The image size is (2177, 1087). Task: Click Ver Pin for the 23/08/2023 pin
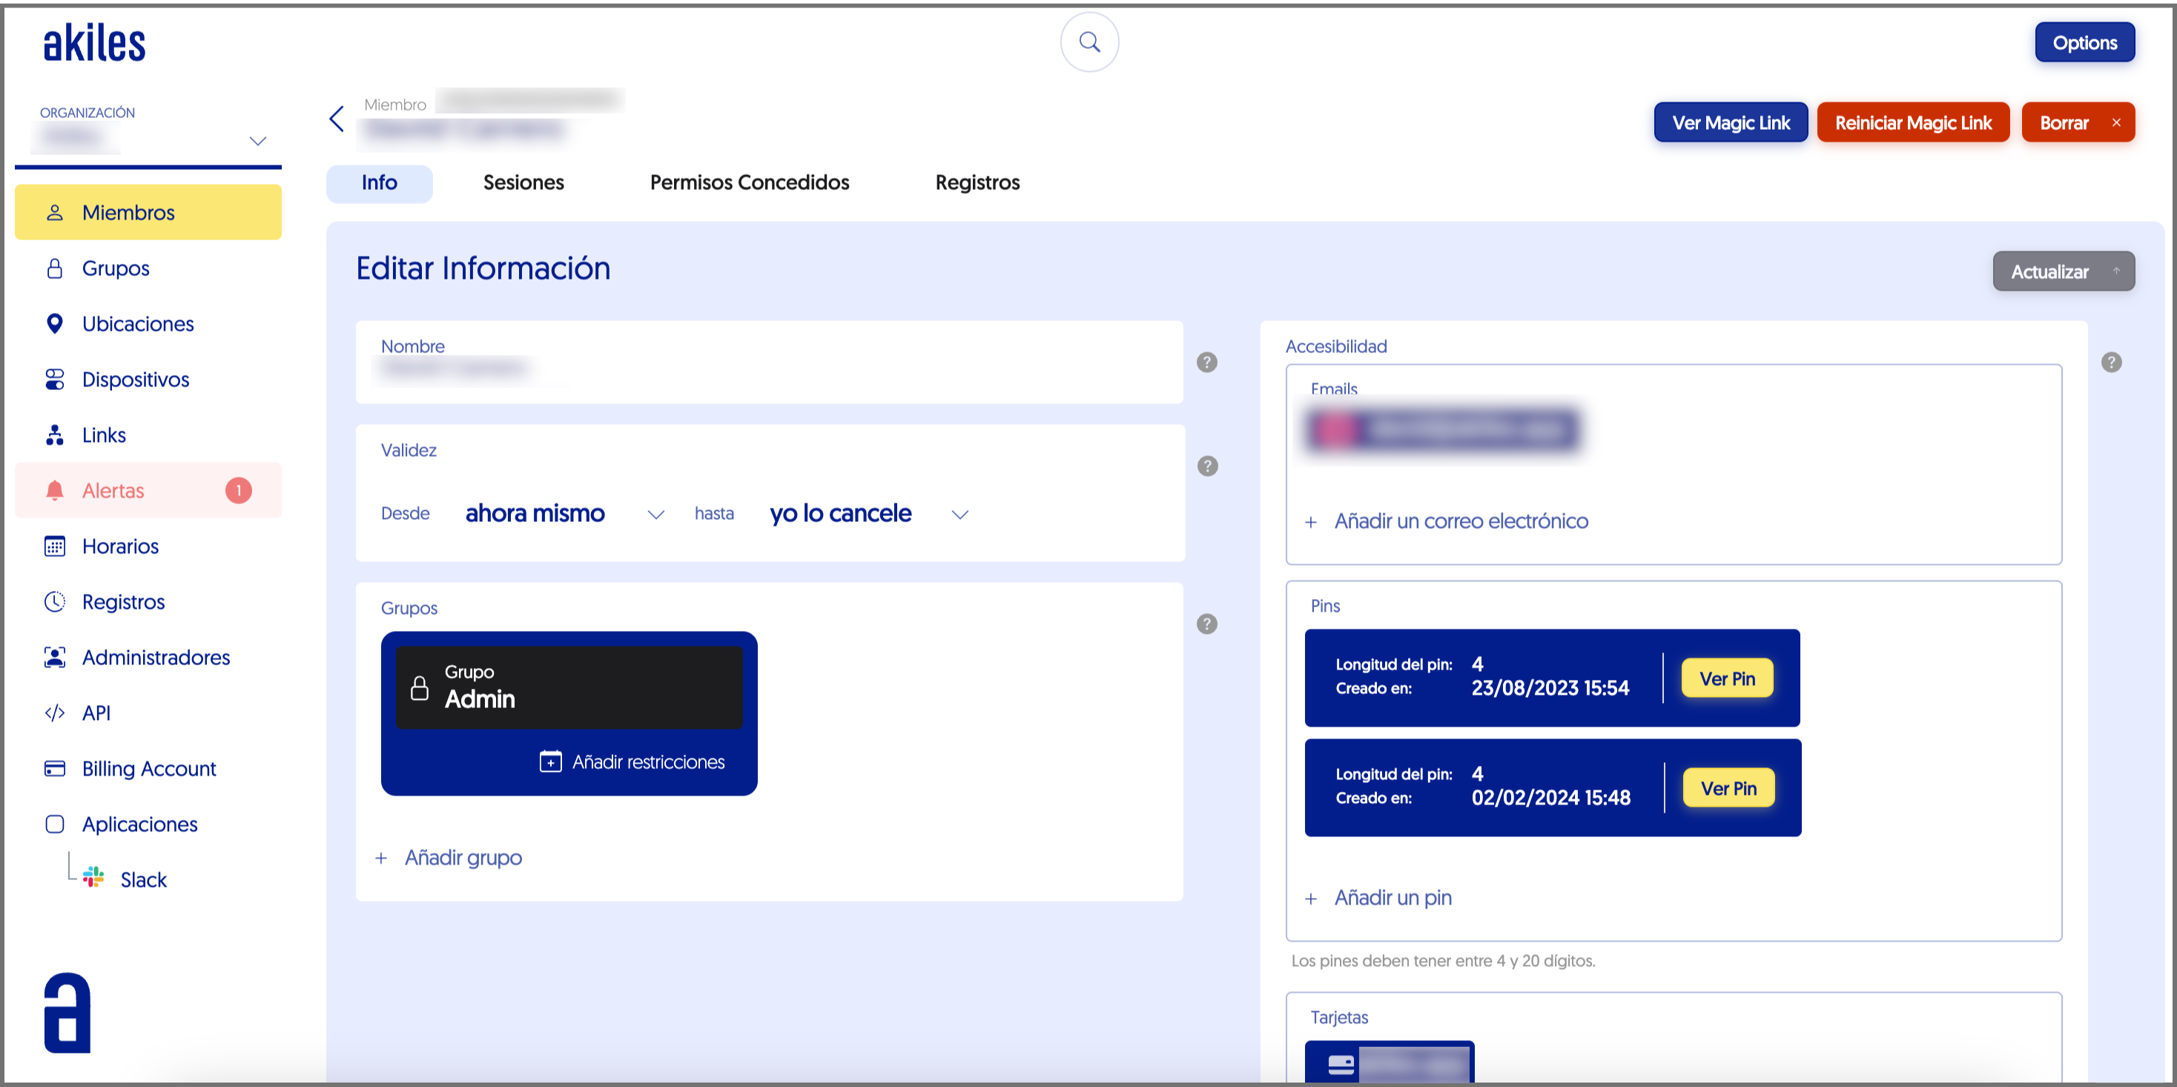pyautogui.click(x=1727, y=678)
